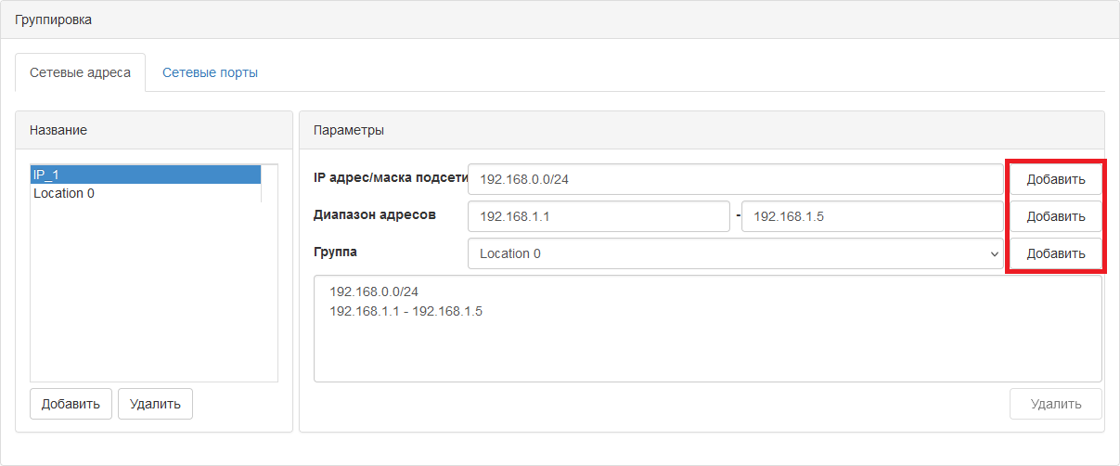Select IP_1 in the Название list

point(146,175)
